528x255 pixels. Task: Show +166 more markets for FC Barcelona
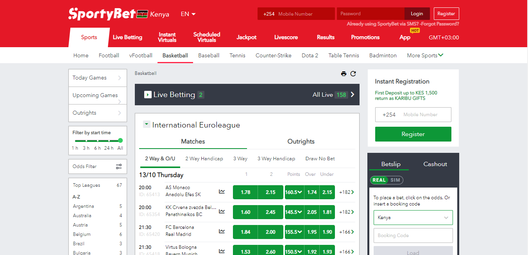click(347, 232)
